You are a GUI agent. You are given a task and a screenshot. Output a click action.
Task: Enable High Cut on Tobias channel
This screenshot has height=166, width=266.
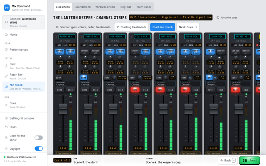pos(96,52)
